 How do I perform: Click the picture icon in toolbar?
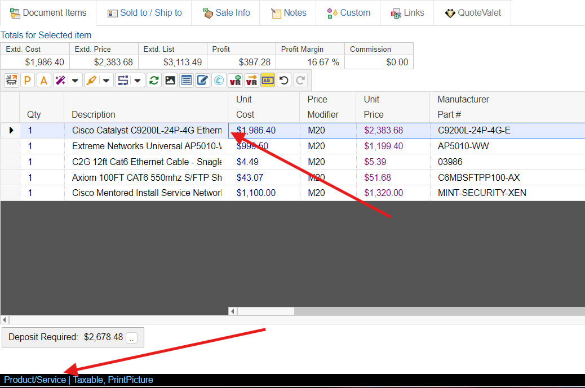coord(170,81)
